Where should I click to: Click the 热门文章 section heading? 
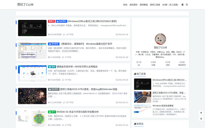[140, 74]
